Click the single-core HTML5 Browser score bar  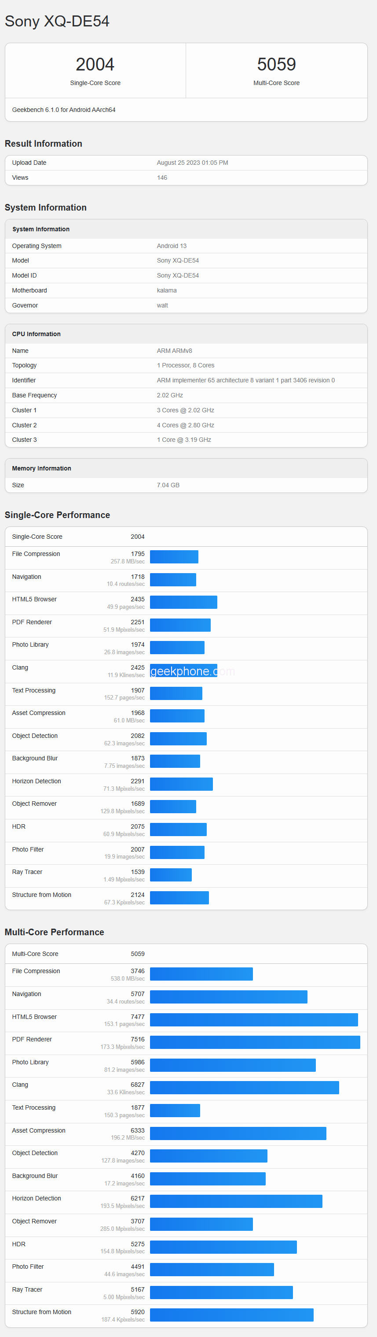183,602
